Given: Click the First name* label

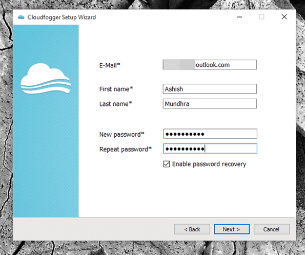Looking at the screenshot, I should (x=116, y=89).
